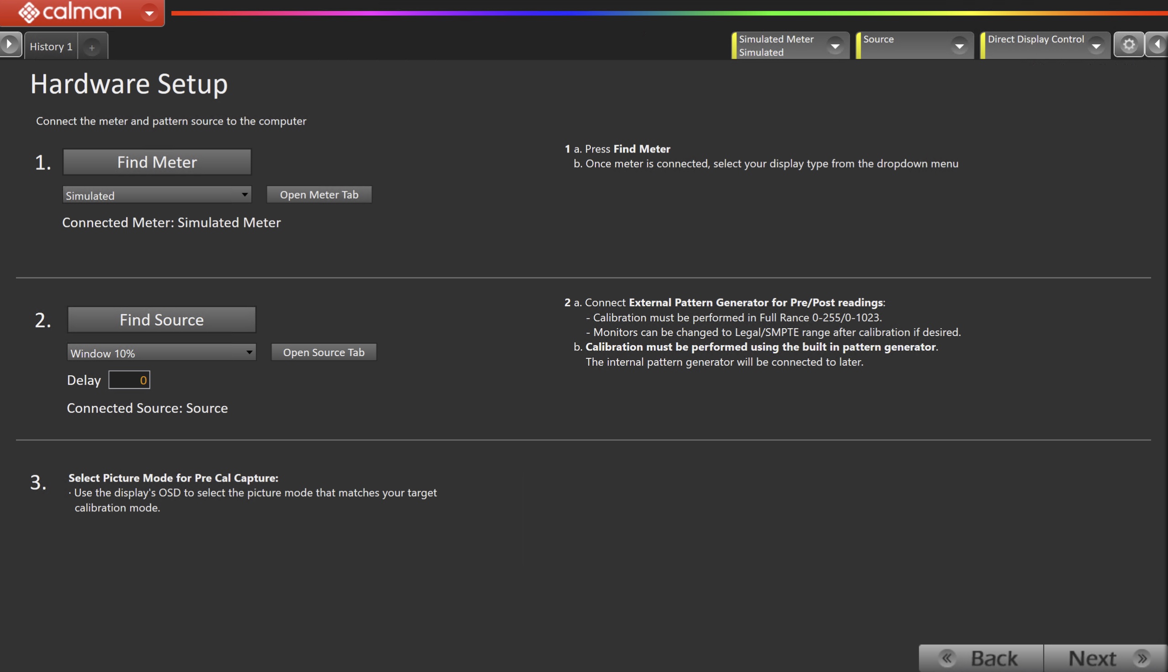Expand the left panel play arrow

click(9, 45)
